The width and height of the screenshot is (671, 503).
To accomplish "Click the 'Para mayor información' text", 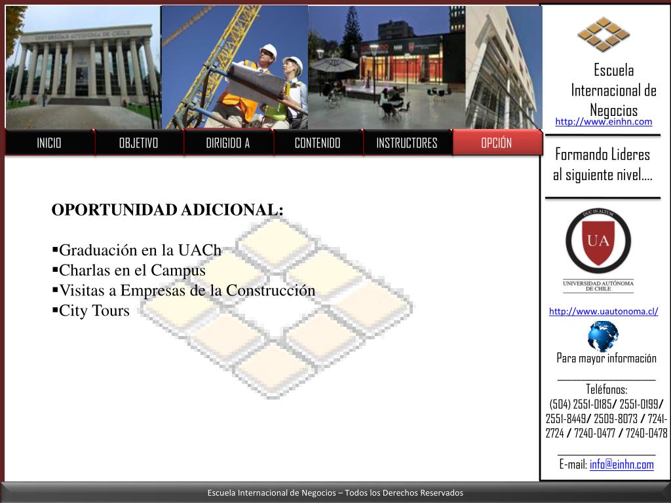I will tap(606, 358).
